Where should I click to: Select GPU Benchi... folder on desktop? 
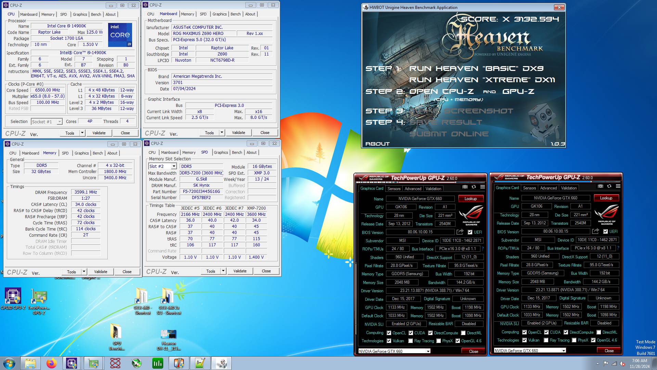click(x=117, y=337)
